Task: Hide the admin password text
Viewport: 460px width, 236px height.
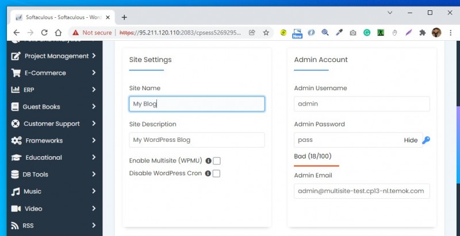Action: point(411,140)
